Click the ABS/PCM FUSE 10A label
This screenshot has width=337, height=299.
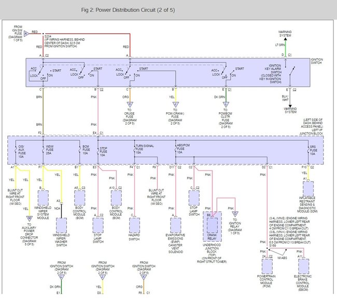click(183, 148)
